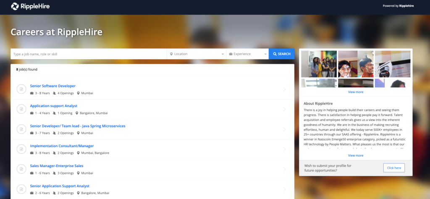Expand Sales Manager-Enterprise Sales row chevron
The height and width of the screenshot is (199, 430).
(285, 169)
